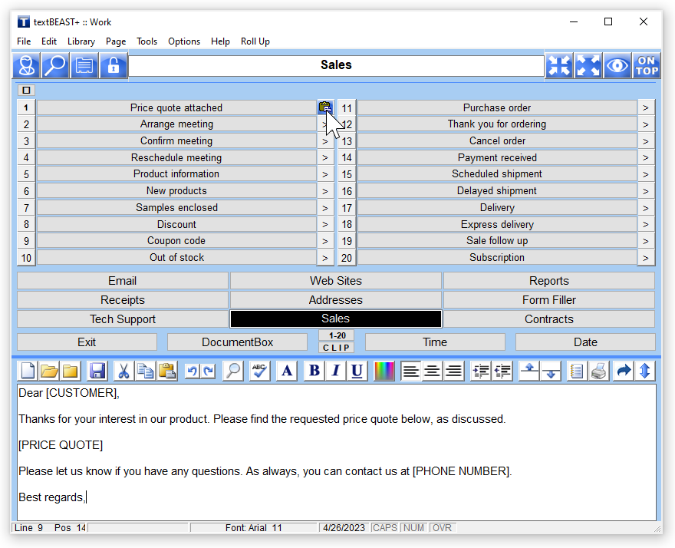The height and width of the screenshot is (548, 675).
Task: Click the expand window arrows icon
Action: (x=588, y=65)
